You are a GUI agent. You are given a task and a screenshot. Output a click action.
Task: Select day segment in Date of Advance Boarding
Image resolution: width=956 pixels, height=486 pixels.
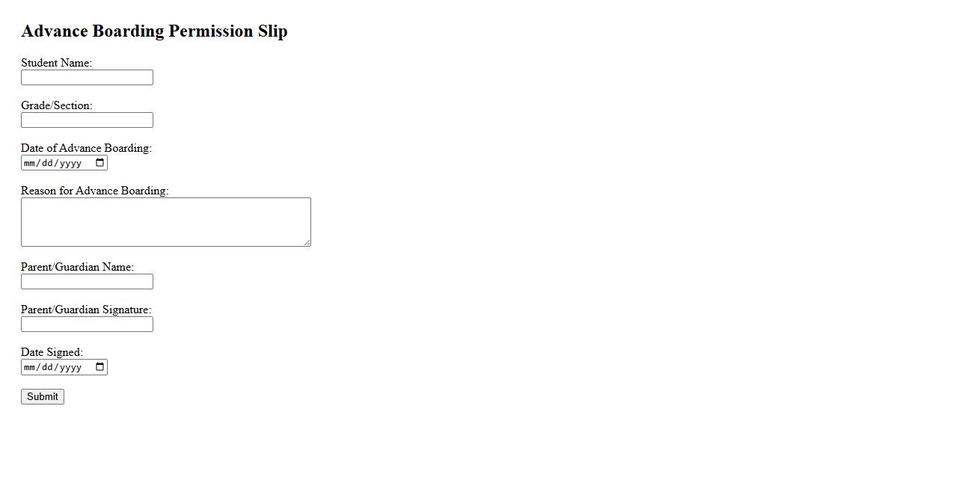[x=46, y=163]
